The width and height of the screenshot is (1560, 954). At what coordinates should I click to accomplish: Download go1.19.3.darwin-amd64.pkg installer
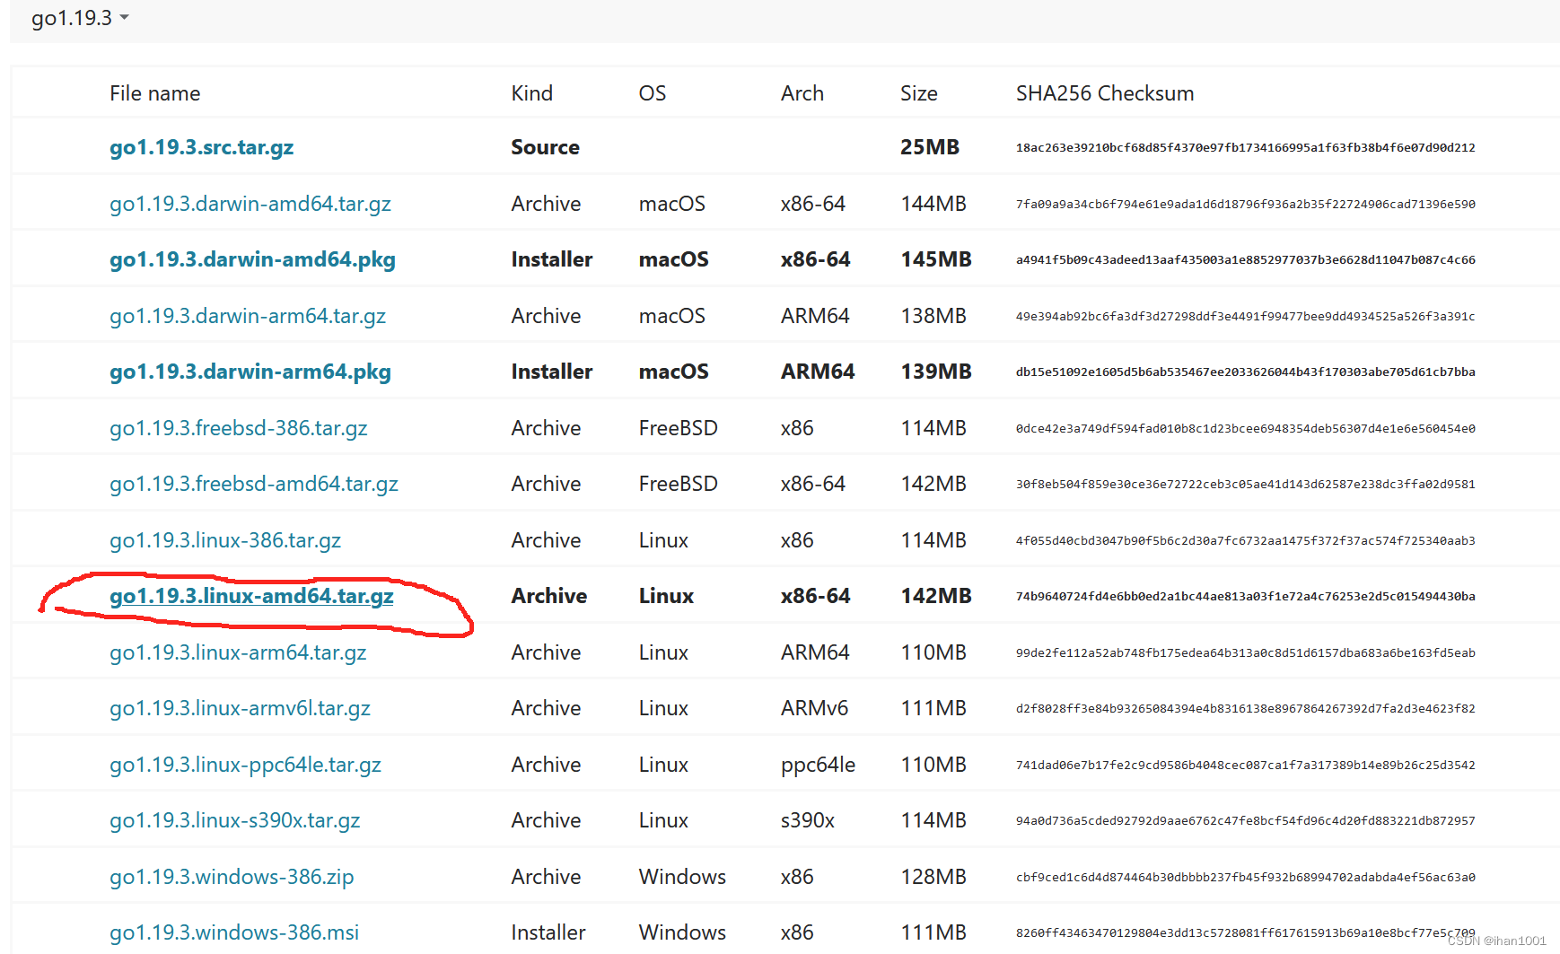(252, 259)
